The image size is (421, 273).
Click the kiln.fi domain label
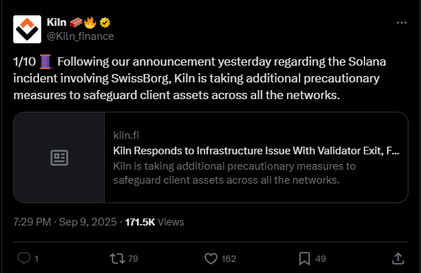click(x=126, y=135)
